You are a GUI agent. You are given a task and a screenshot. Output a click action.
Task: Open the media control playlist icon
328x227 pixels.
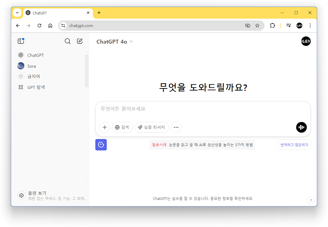[x=289, y=25]
